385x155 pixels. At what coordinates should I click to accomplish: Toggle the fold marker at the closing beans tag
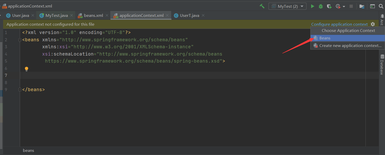coord(20,90)
